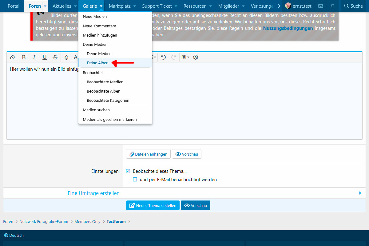Go to Foren breadcrumb link
The image size is (369, 246).
[8, 221]
